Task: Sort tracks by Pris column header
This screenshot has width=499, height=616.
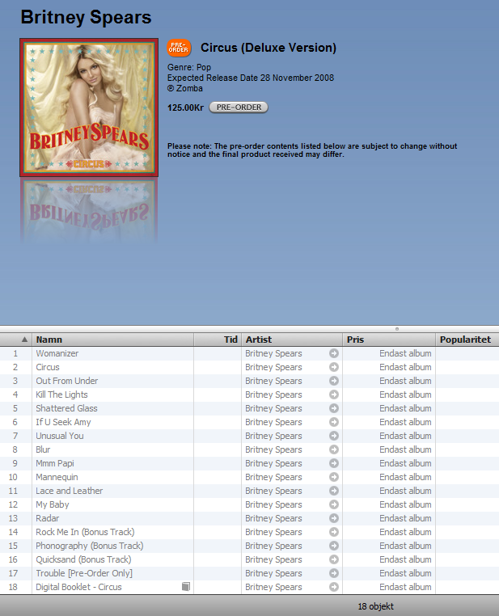Action: pos(389,340)
